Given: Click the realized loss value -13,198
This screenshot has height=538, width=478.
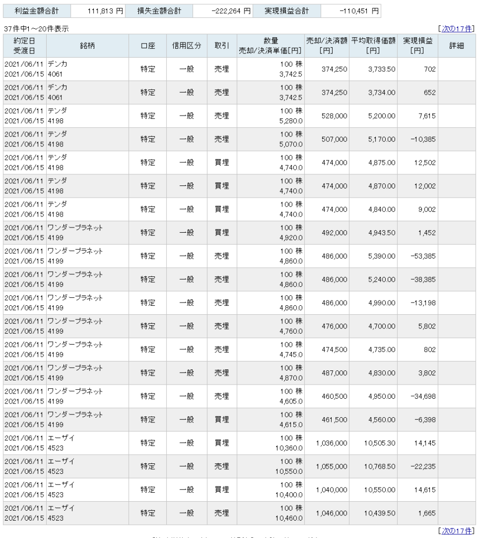Looking at the screenshot, I should pos(423,303).
